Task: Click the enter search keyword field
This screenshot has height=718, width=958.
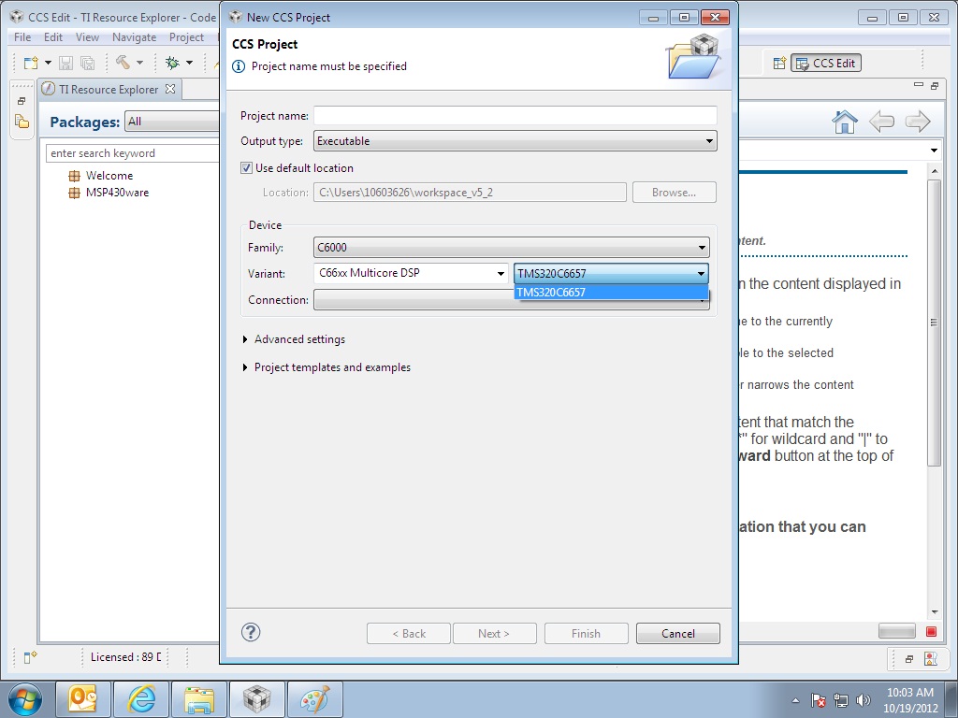Action: [x=133, y=153]
